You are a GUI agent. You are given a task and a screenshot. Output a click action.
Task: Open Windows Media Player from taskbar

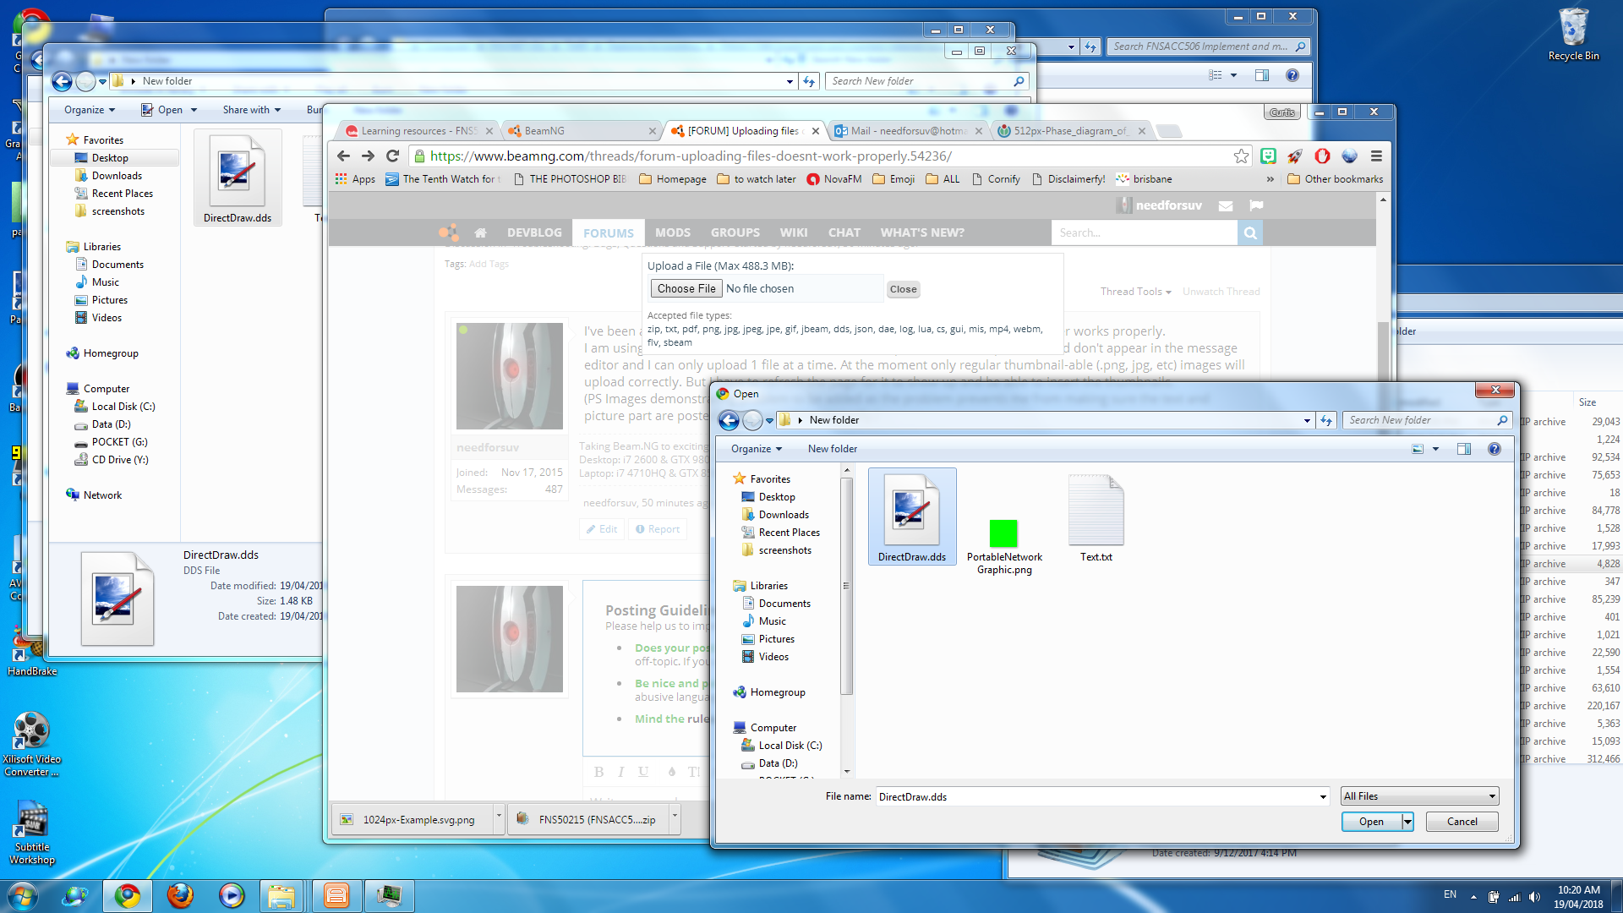(231, 895)
